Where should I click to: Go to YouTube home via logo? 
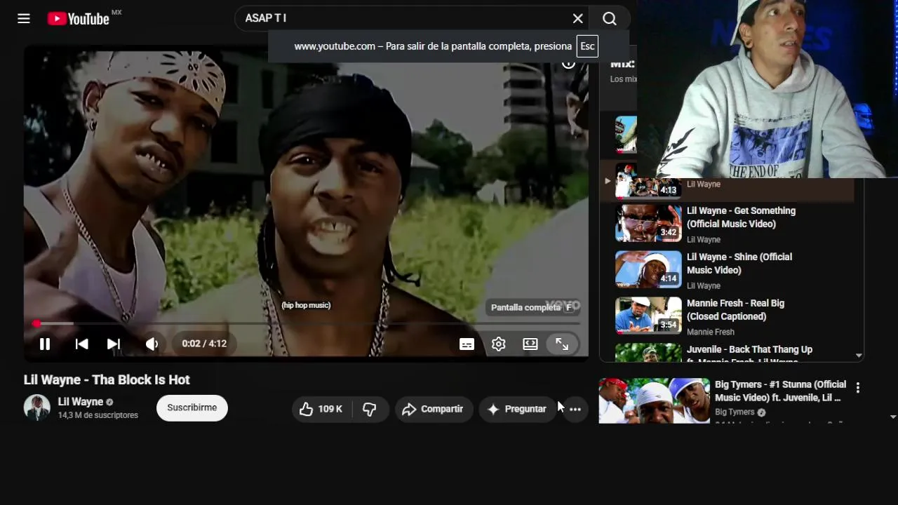[79, 19]
